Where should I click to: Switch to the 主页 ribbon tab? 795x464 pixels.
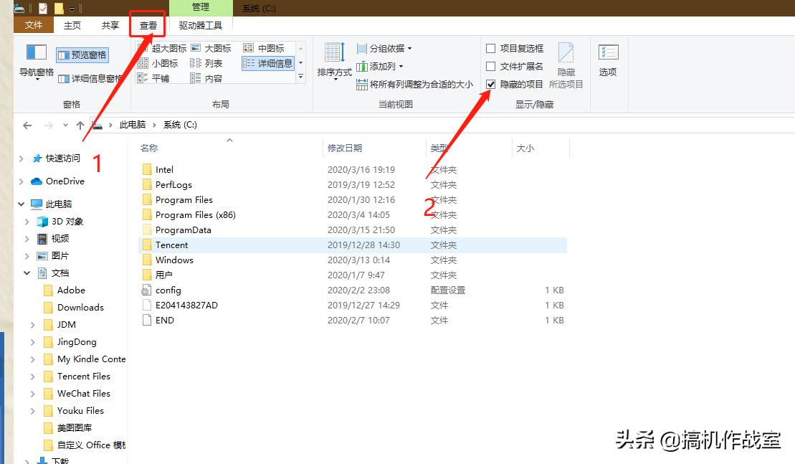pos(72,24)
